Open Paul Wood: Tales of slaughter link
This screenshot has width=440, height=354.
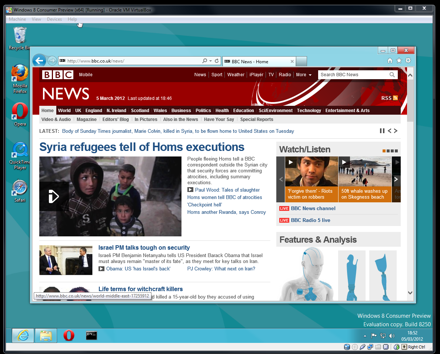click(227, 190)
